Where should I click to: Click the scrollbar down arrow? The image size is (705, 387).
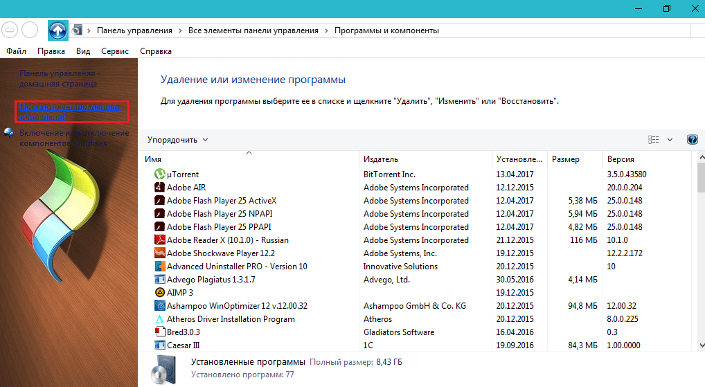pos(702,345)
